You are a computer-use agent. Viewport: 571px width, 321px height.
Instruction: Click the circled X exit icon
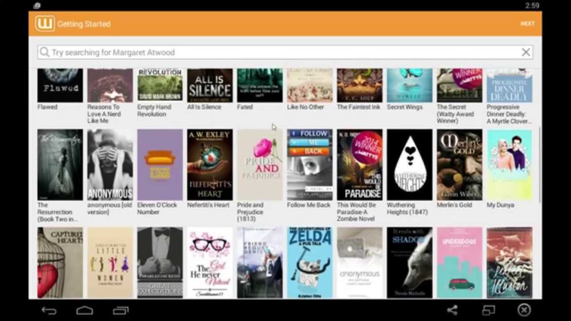[524, 310]
